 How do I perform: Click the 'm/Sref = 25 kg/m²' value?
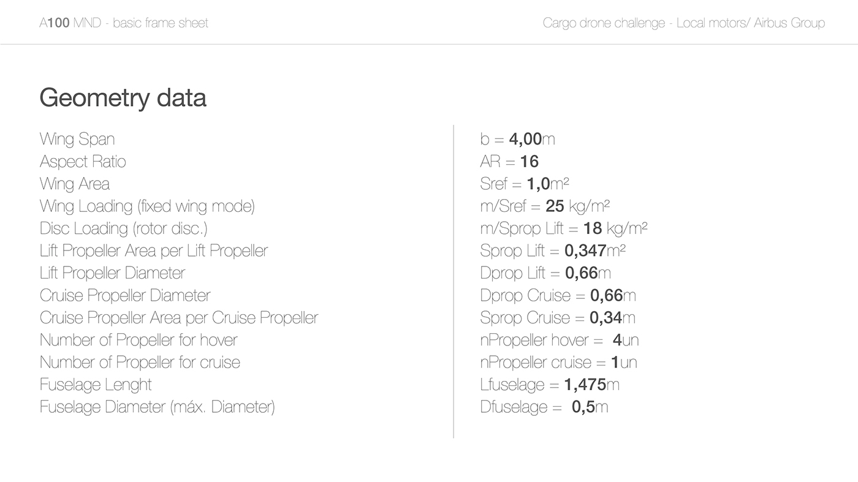click(x=545, y=206)
